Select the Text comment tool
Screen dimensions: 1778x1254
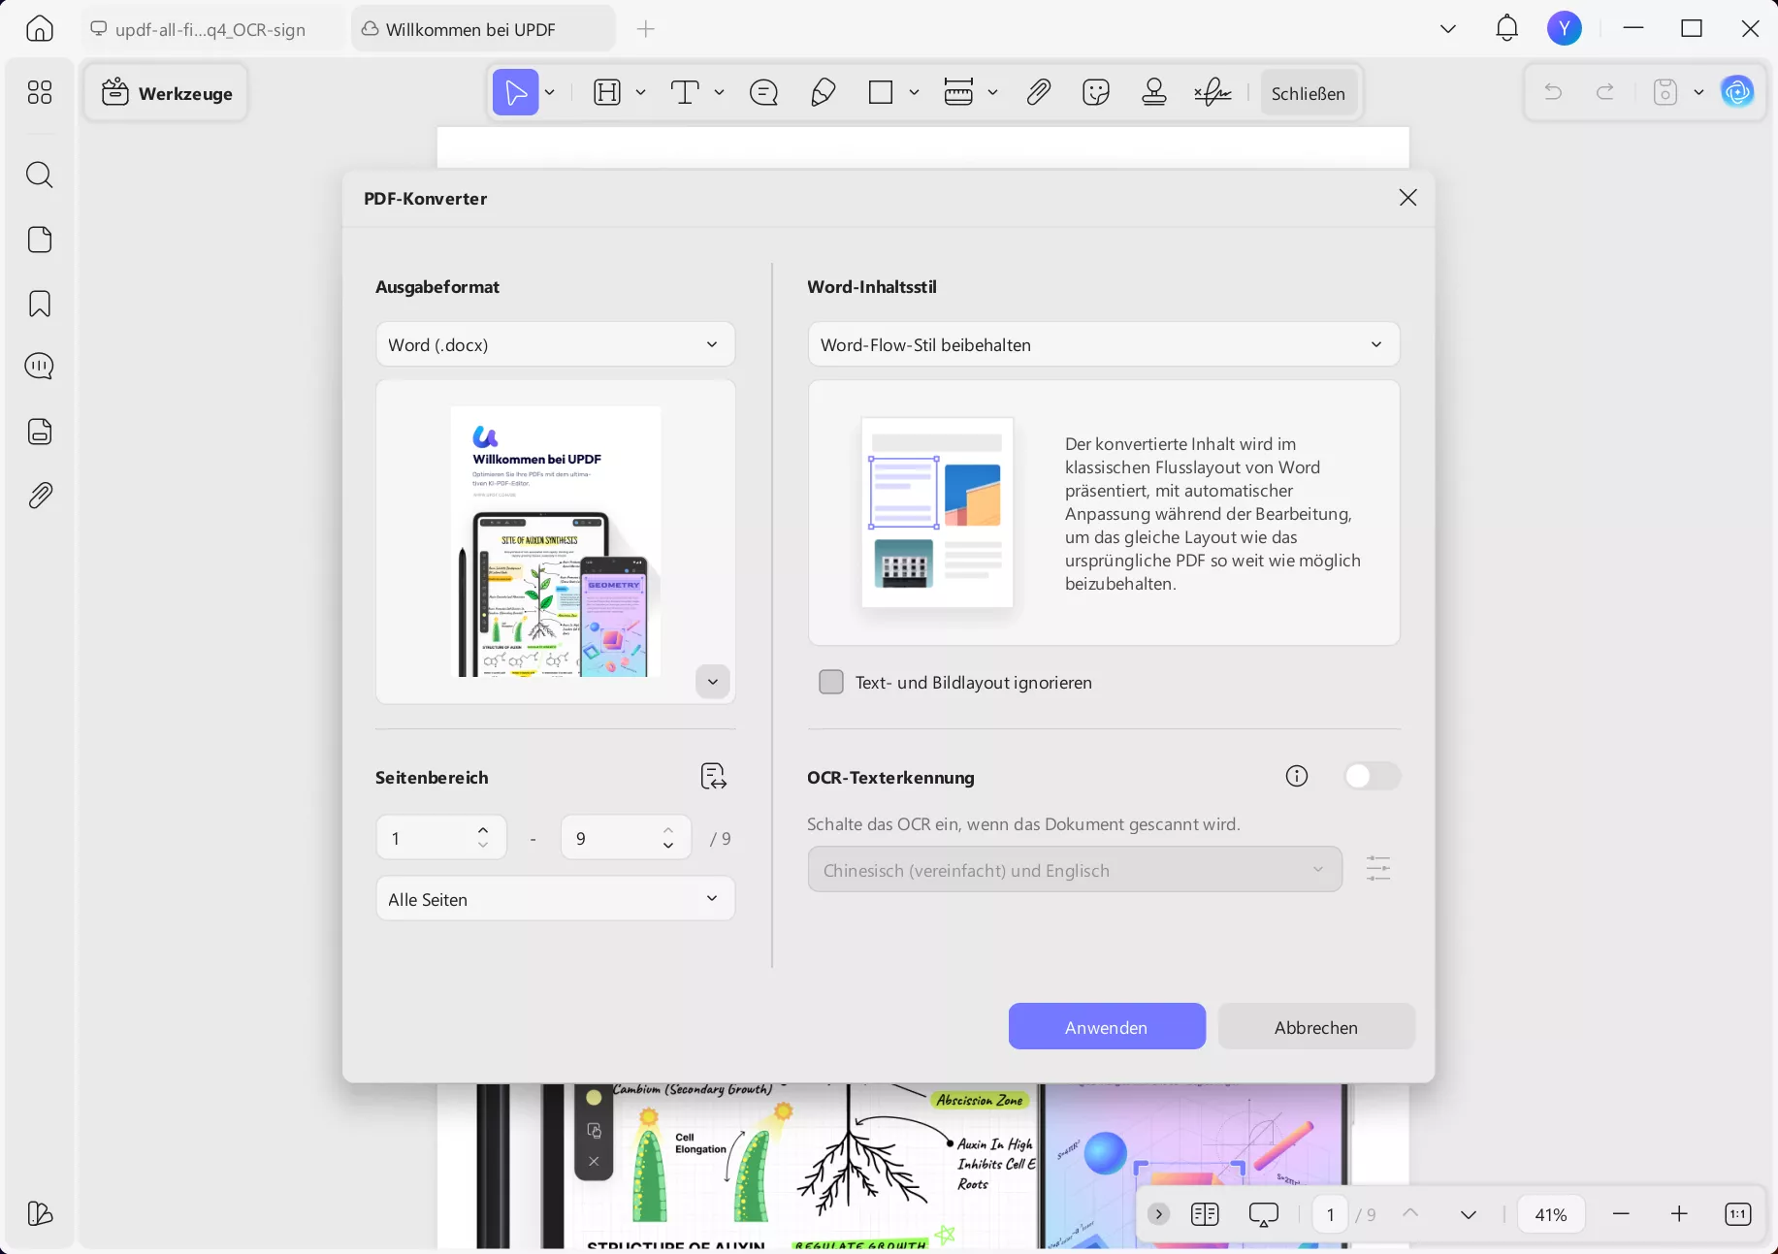tap(685, 93)
